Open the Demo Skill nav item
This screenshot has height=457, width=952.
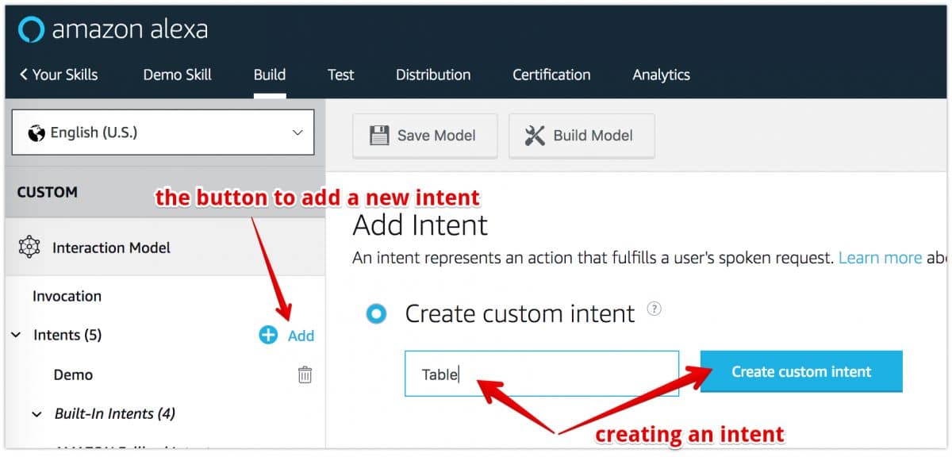pos(178,75)
